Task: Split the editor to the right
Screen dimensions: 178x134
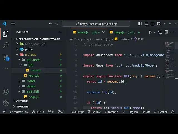Action: (166, 32)
